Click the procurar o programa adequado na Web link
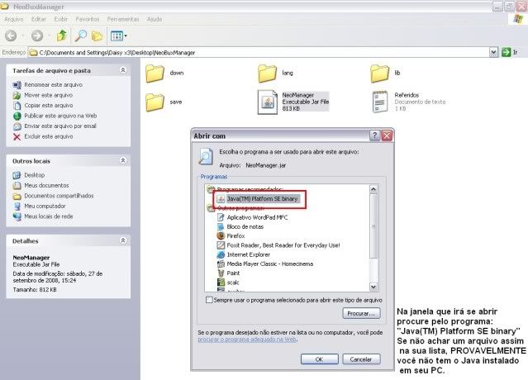528x380 pixels. [x=247, y=340]
